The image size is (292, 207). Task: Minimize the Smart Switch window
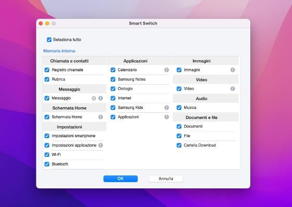(x=47, y=23)
